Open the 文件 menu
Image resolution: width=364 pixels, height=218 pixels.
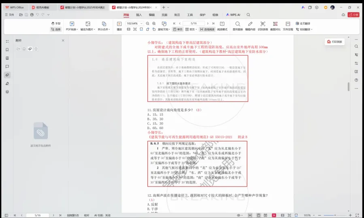pyautogui.click(x=10, y=15)
